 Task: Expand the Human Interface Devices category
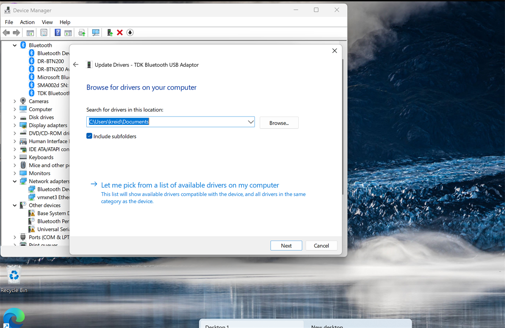coord(15,141)
